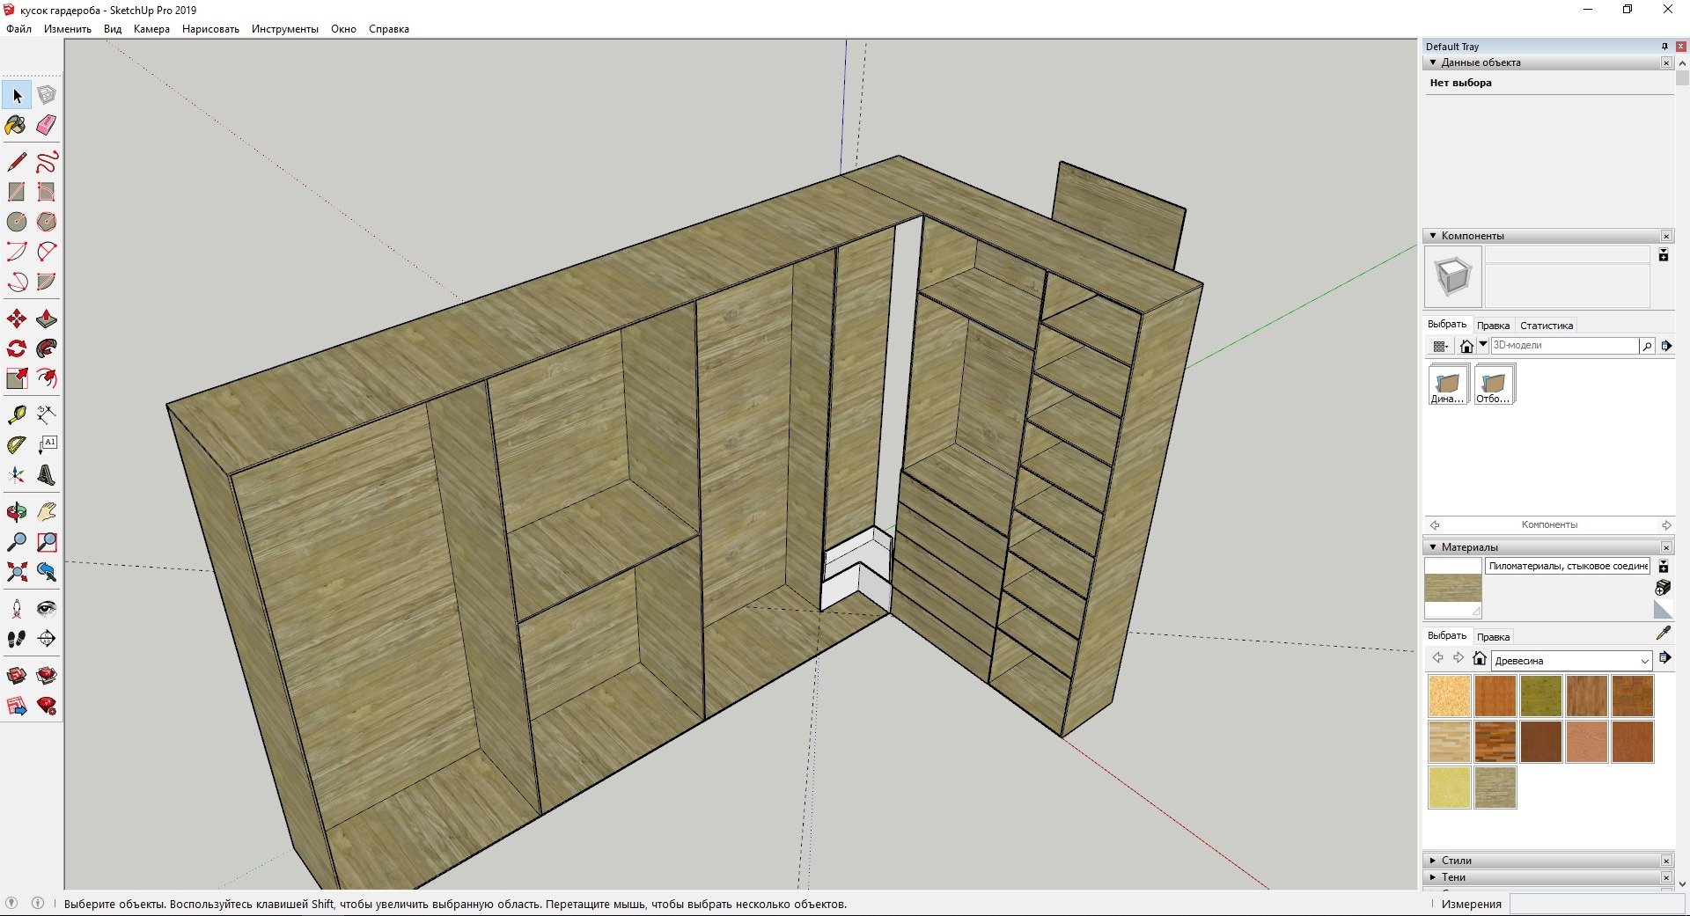Choose the Push/Pull tool
The height and width of the screenshot is (916, 1690).
(x=47, y=319)
